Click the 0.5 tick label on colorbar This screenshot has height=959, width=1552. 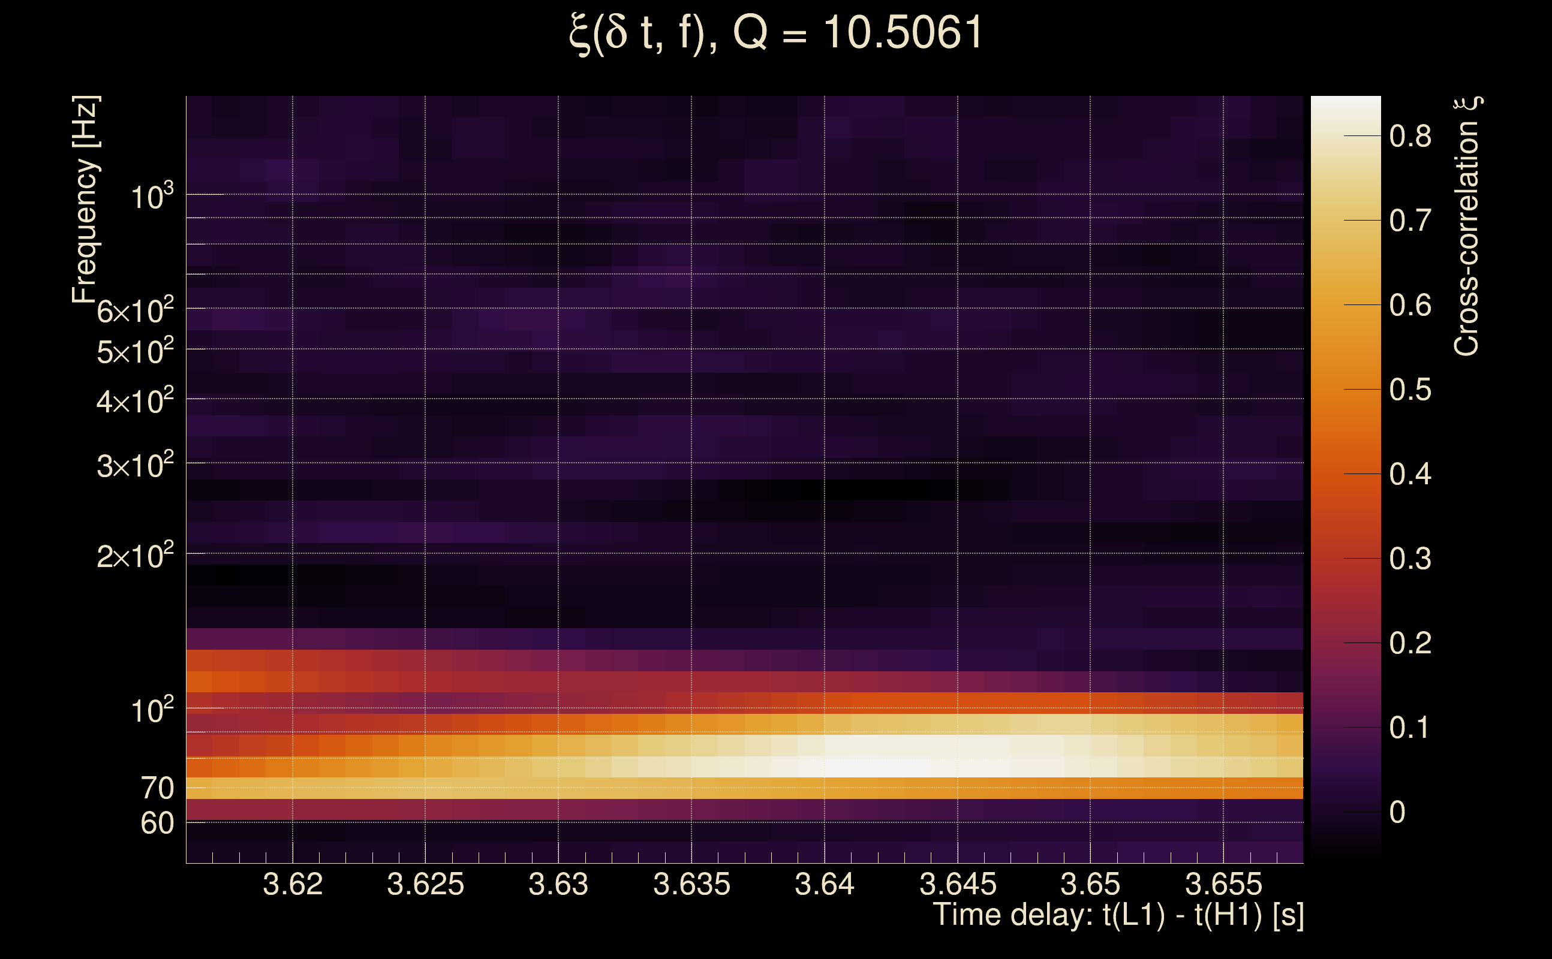(1410, 390)
